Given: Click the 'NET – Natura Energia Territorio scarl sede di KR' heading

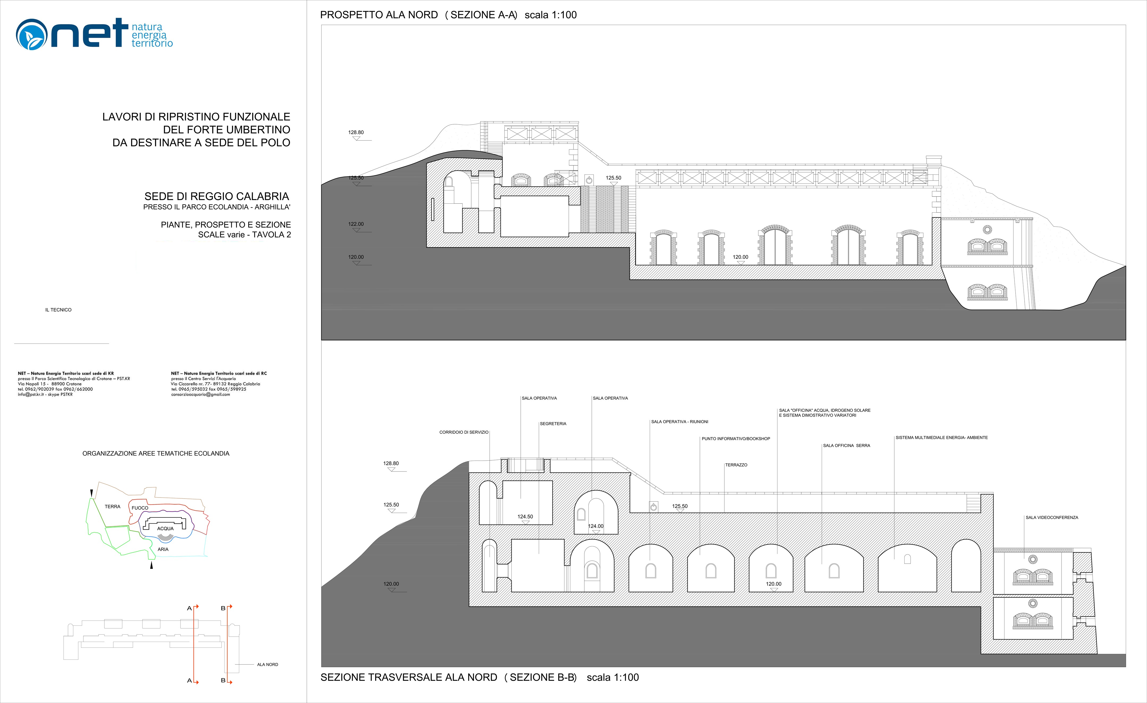Looking at the screenshot, I should point(66,373).
